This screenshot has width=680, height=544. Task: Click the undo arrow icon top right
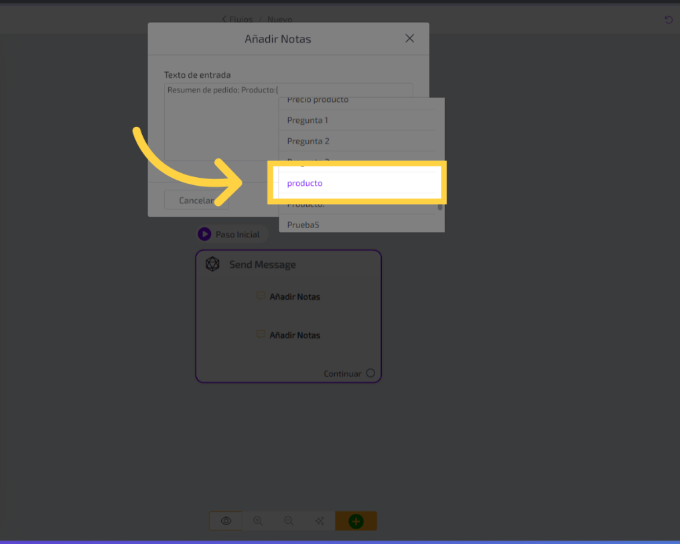point(668,20)
